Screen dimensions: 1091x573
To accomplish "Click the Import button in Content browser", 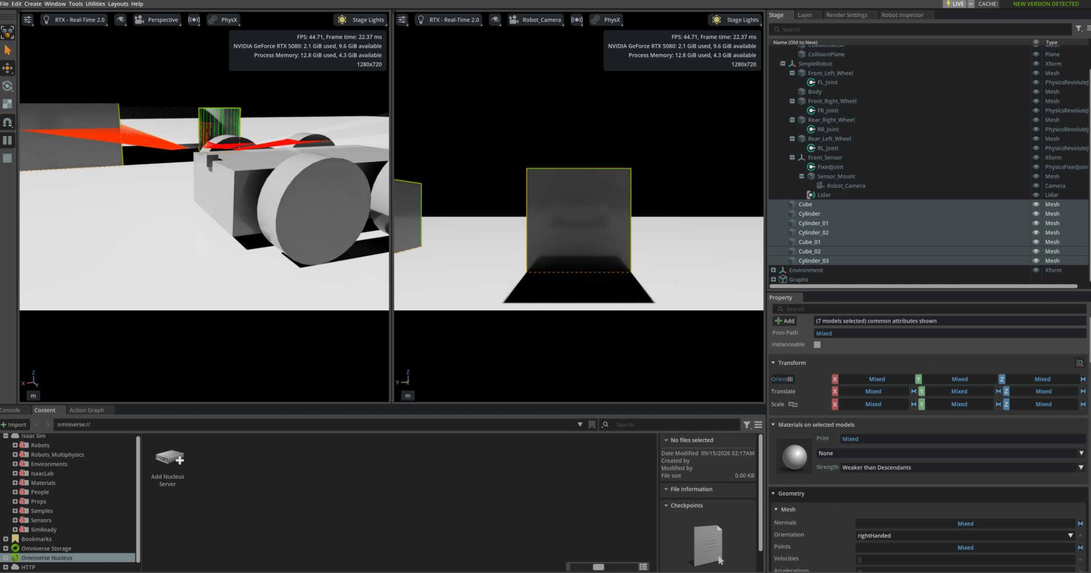I will pos(14,425).
